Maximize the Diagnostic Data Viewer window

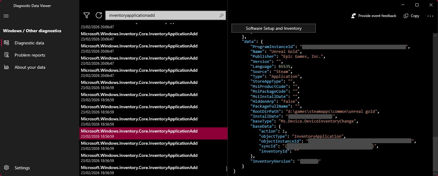[x=417, y=5]
